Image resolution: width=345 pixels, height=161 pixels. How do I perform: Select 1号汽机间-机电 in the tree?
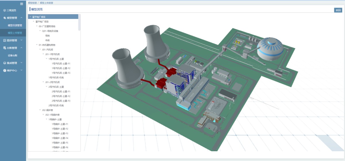tap(56, 78)
